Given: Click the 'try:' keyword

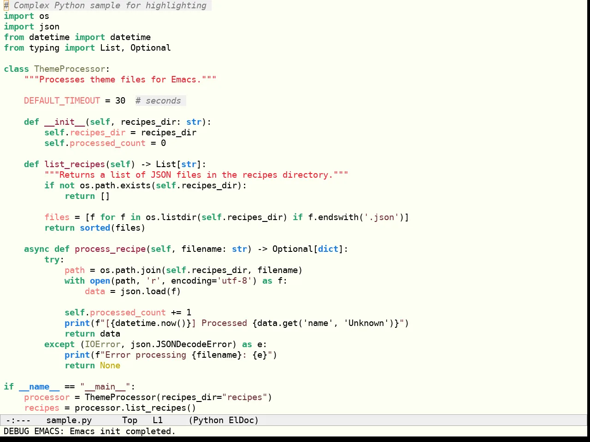Looking at the screenshot, I should click(54, 260).
